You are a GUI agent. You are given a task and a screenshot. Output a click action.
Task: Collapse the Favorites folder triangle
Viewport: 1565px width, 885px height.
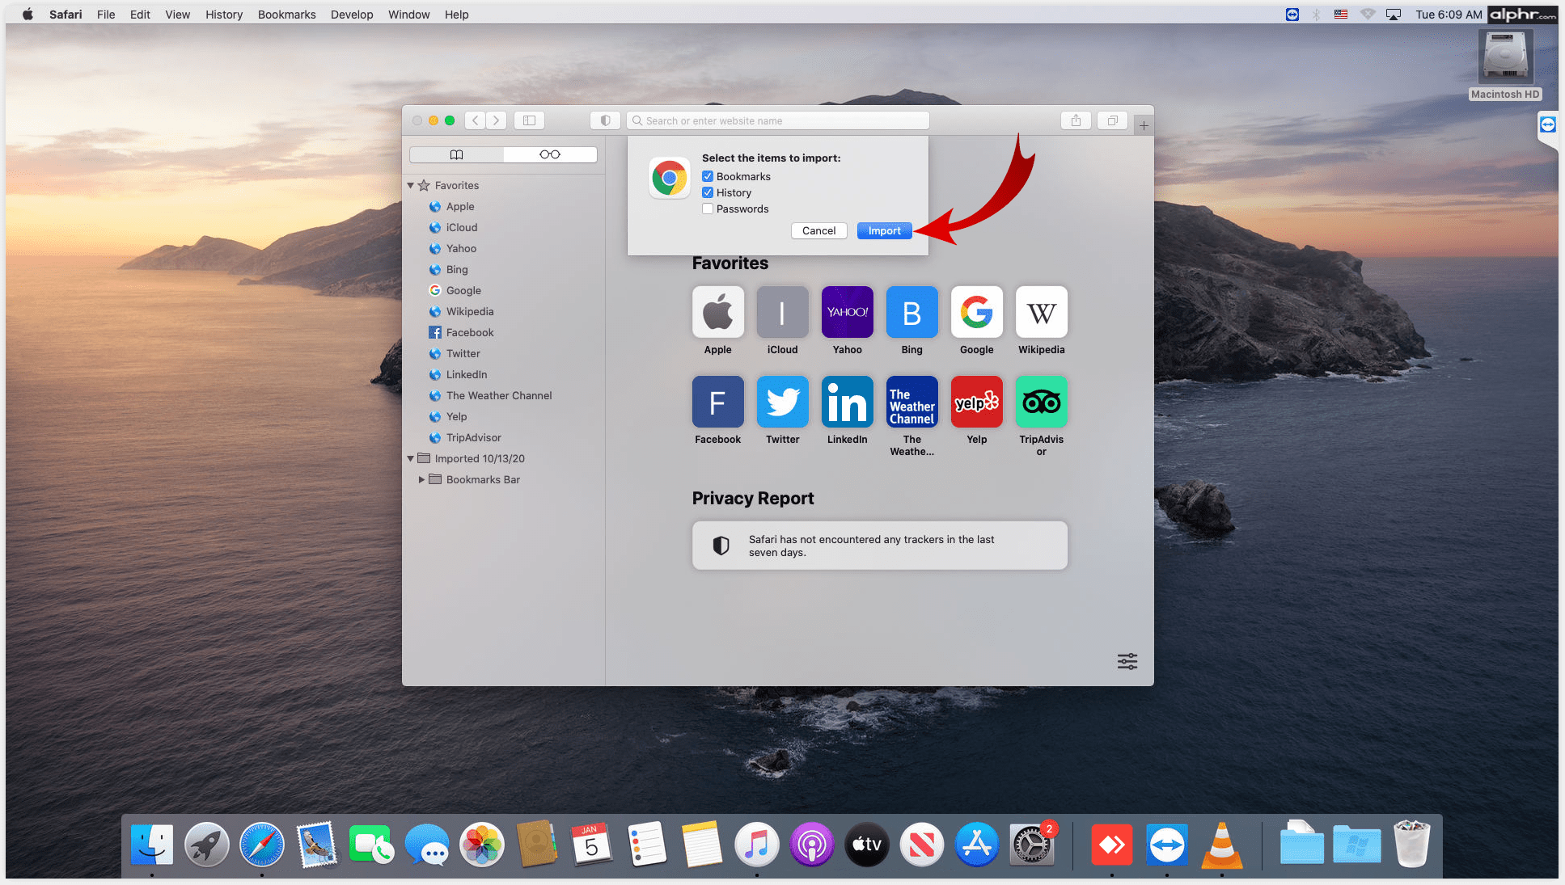[411, 186]
